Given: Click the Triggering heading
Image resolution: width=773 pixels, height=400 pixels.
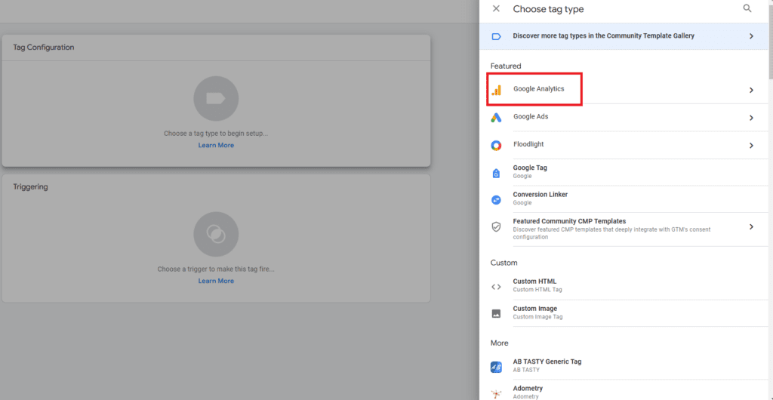Looking at the screenshot, I should click(30, 187).
